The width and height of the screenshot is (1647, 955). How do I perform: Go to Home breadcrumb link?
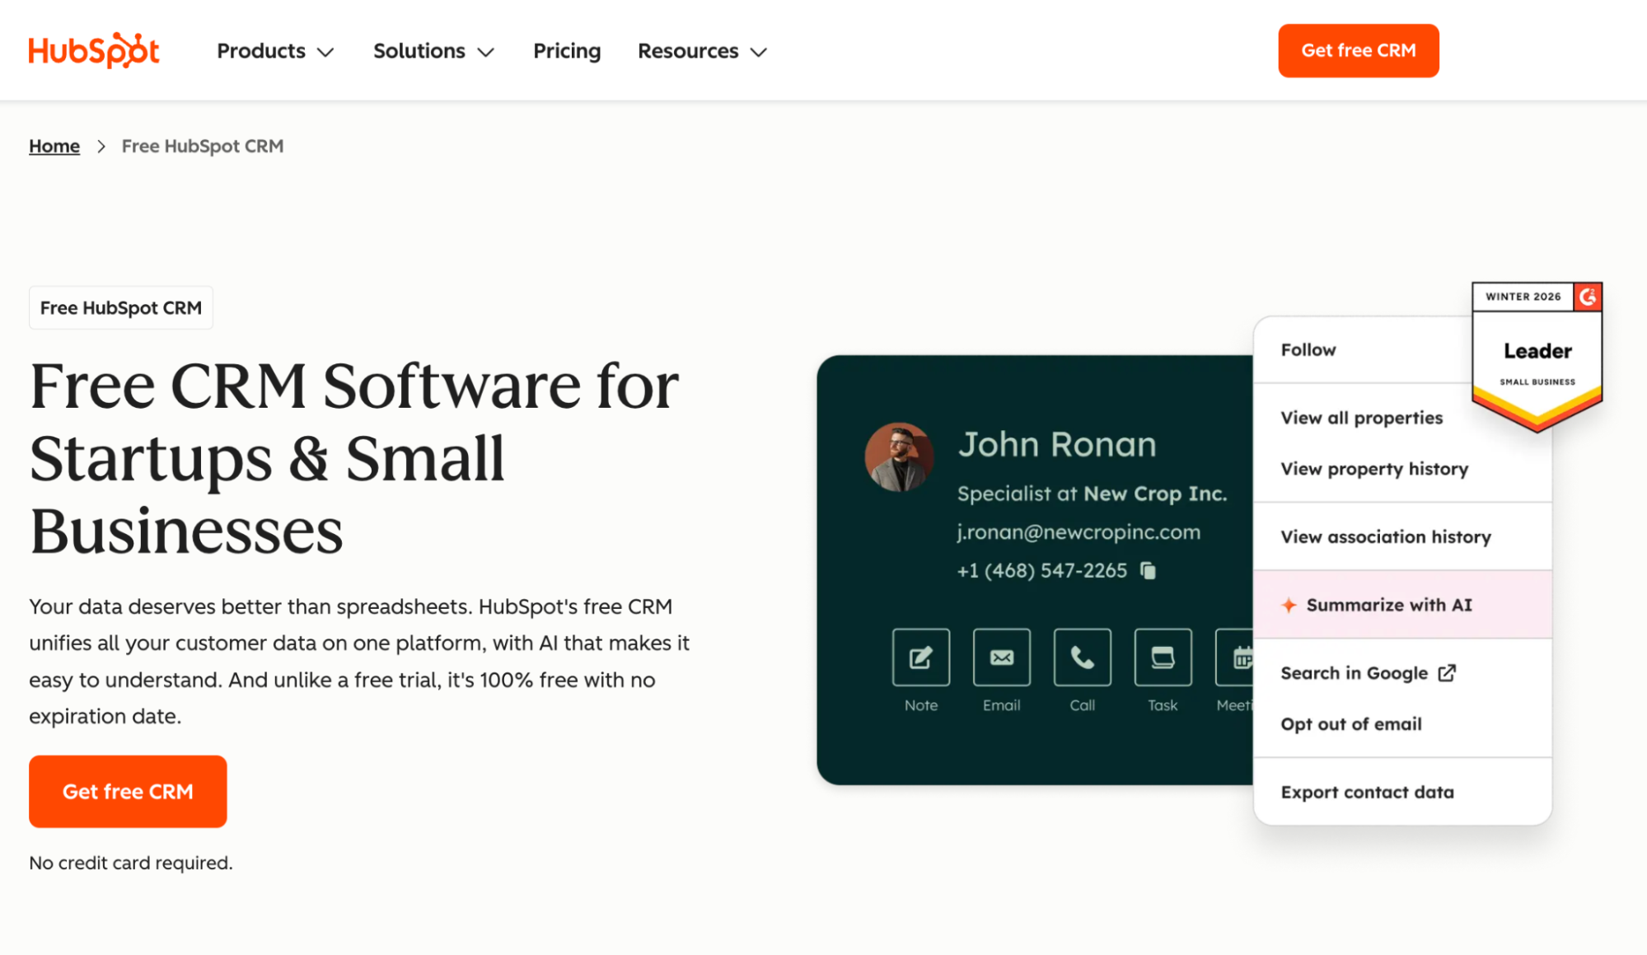pyautogui.click(x=54, y=146)
